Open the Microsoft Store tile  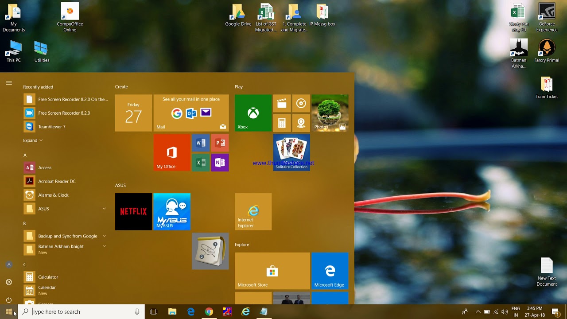[272, 271]
